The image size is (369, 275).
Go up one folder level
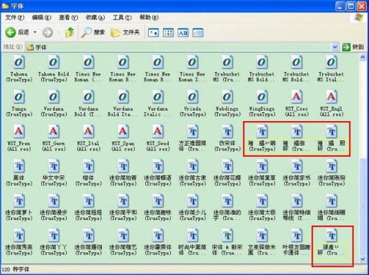(x=70, y=32)
